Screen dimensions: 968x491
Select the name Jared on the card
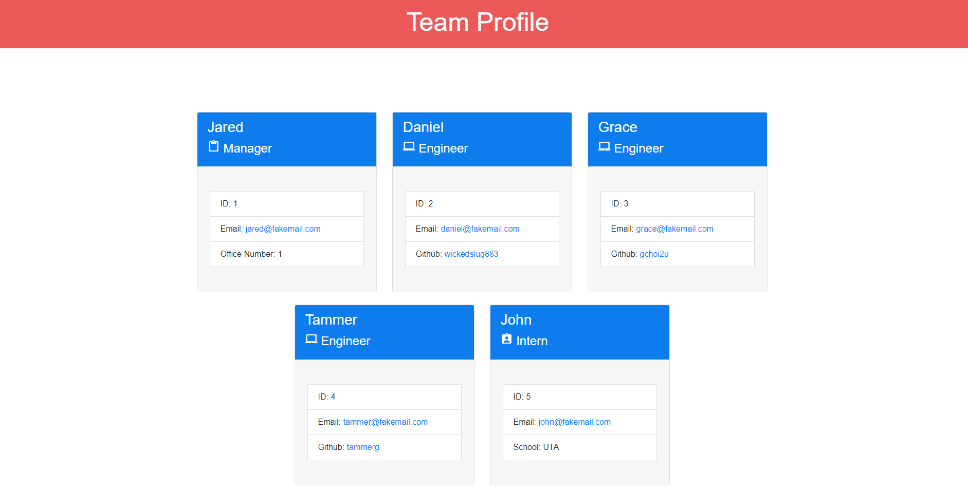click(x=225, y=127)
